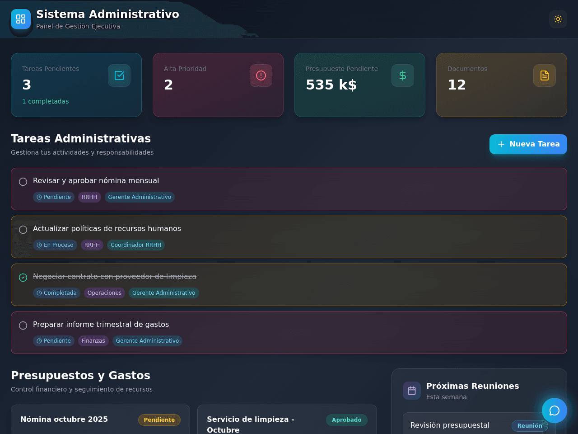Click the Presupuestos y Gastos heading
The width and height of the screenshot is (578, 434).
click(80, 375)
